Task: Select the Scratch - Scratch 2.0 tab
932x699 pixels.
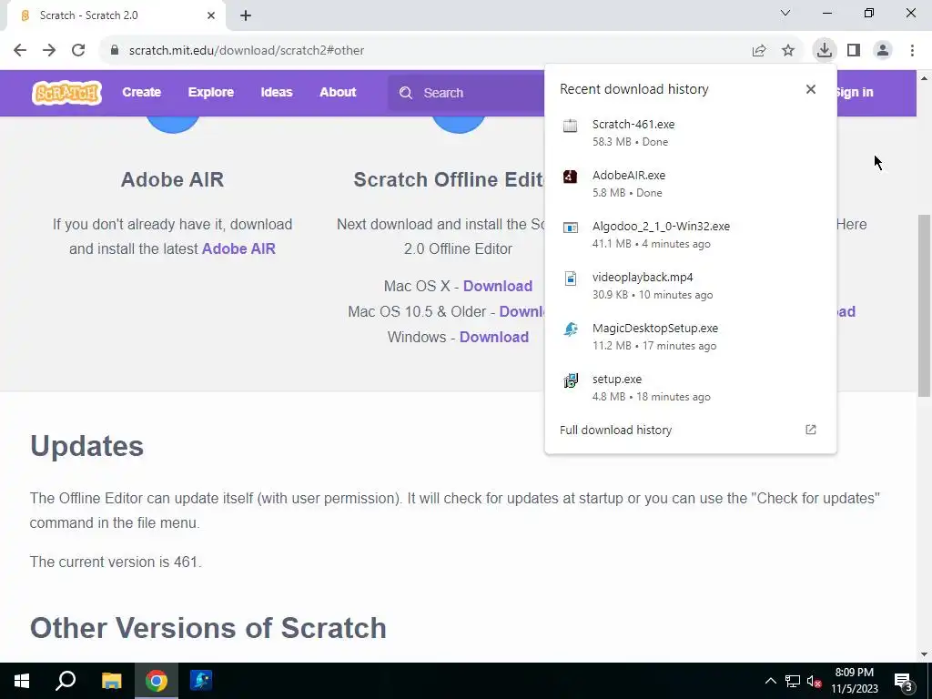Action: point(116,15)
